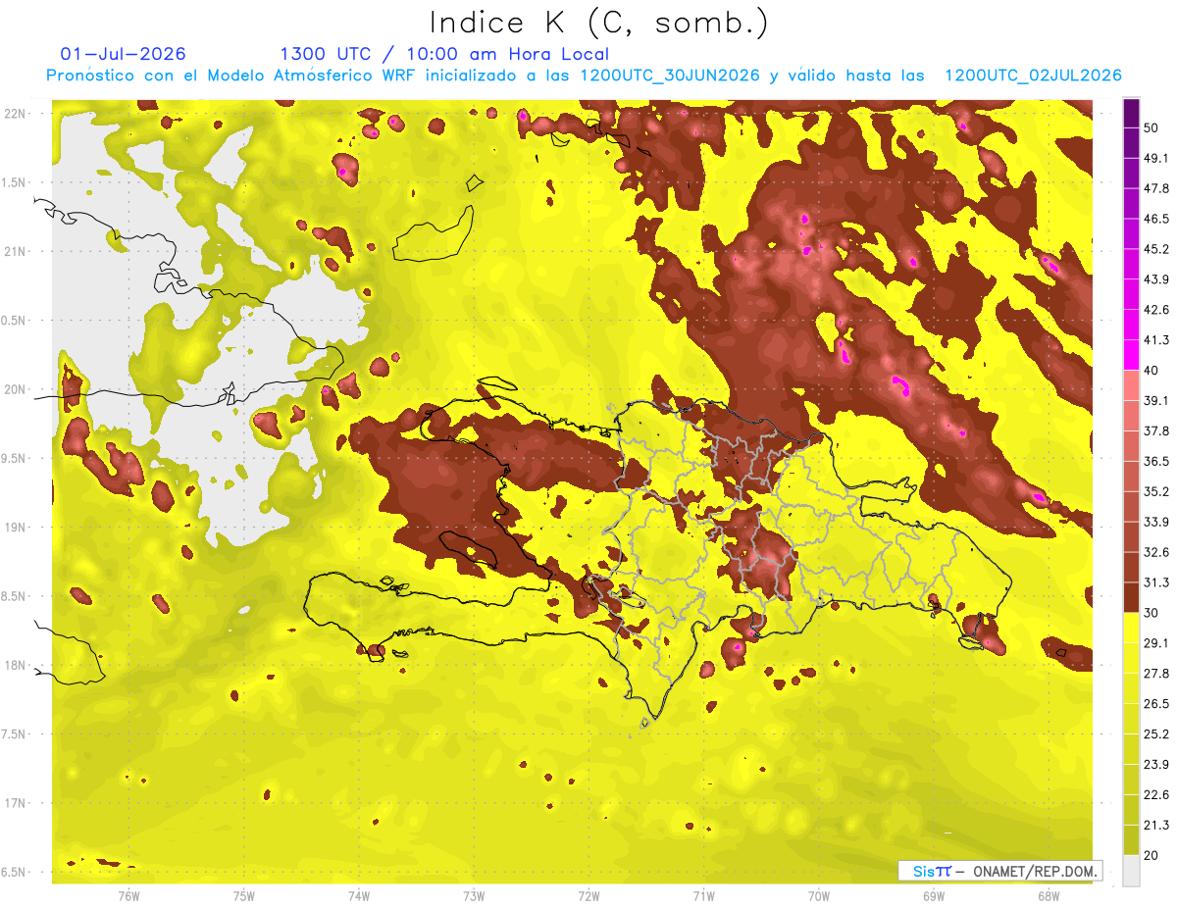The image size is (1177, 909).
Task: Click the "21N" latitude label
Action: tap(14, 251)
